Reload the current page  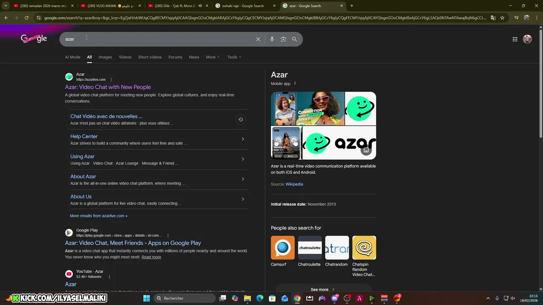click(26, 18)
